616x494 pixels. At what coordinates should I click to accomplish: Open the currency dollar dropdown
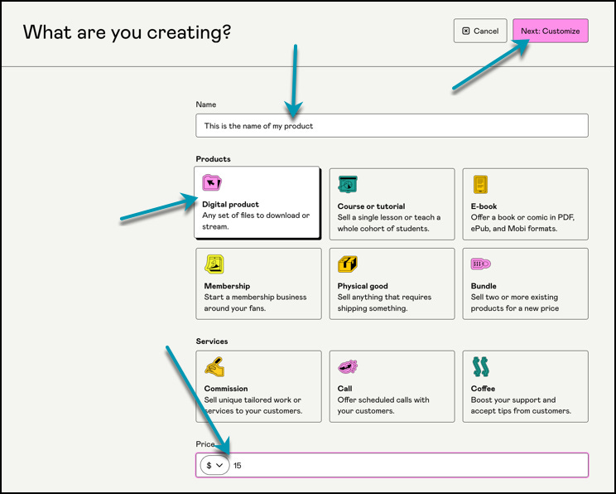pos(214,465)
